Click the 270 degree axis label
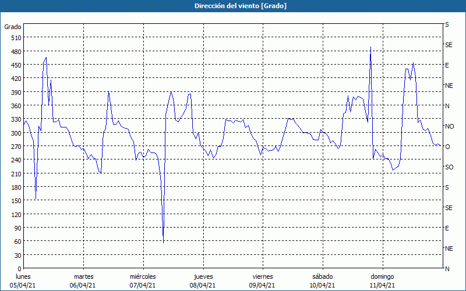Viewport: 466px width, 291px height. tap(16, 147)
